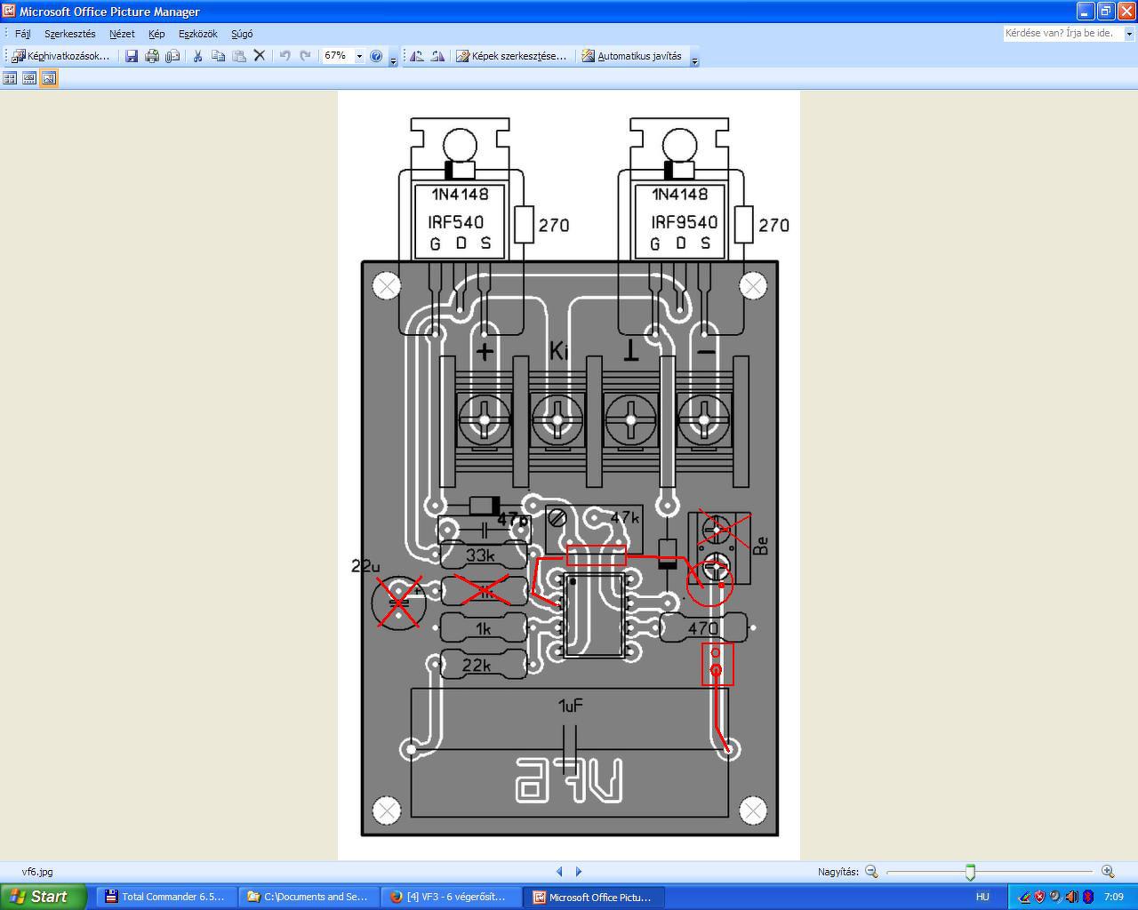This screenshot has width=1138, height=910.
Task: Click the Nagyítás zoom slider handle
Action: click(970, 872)
